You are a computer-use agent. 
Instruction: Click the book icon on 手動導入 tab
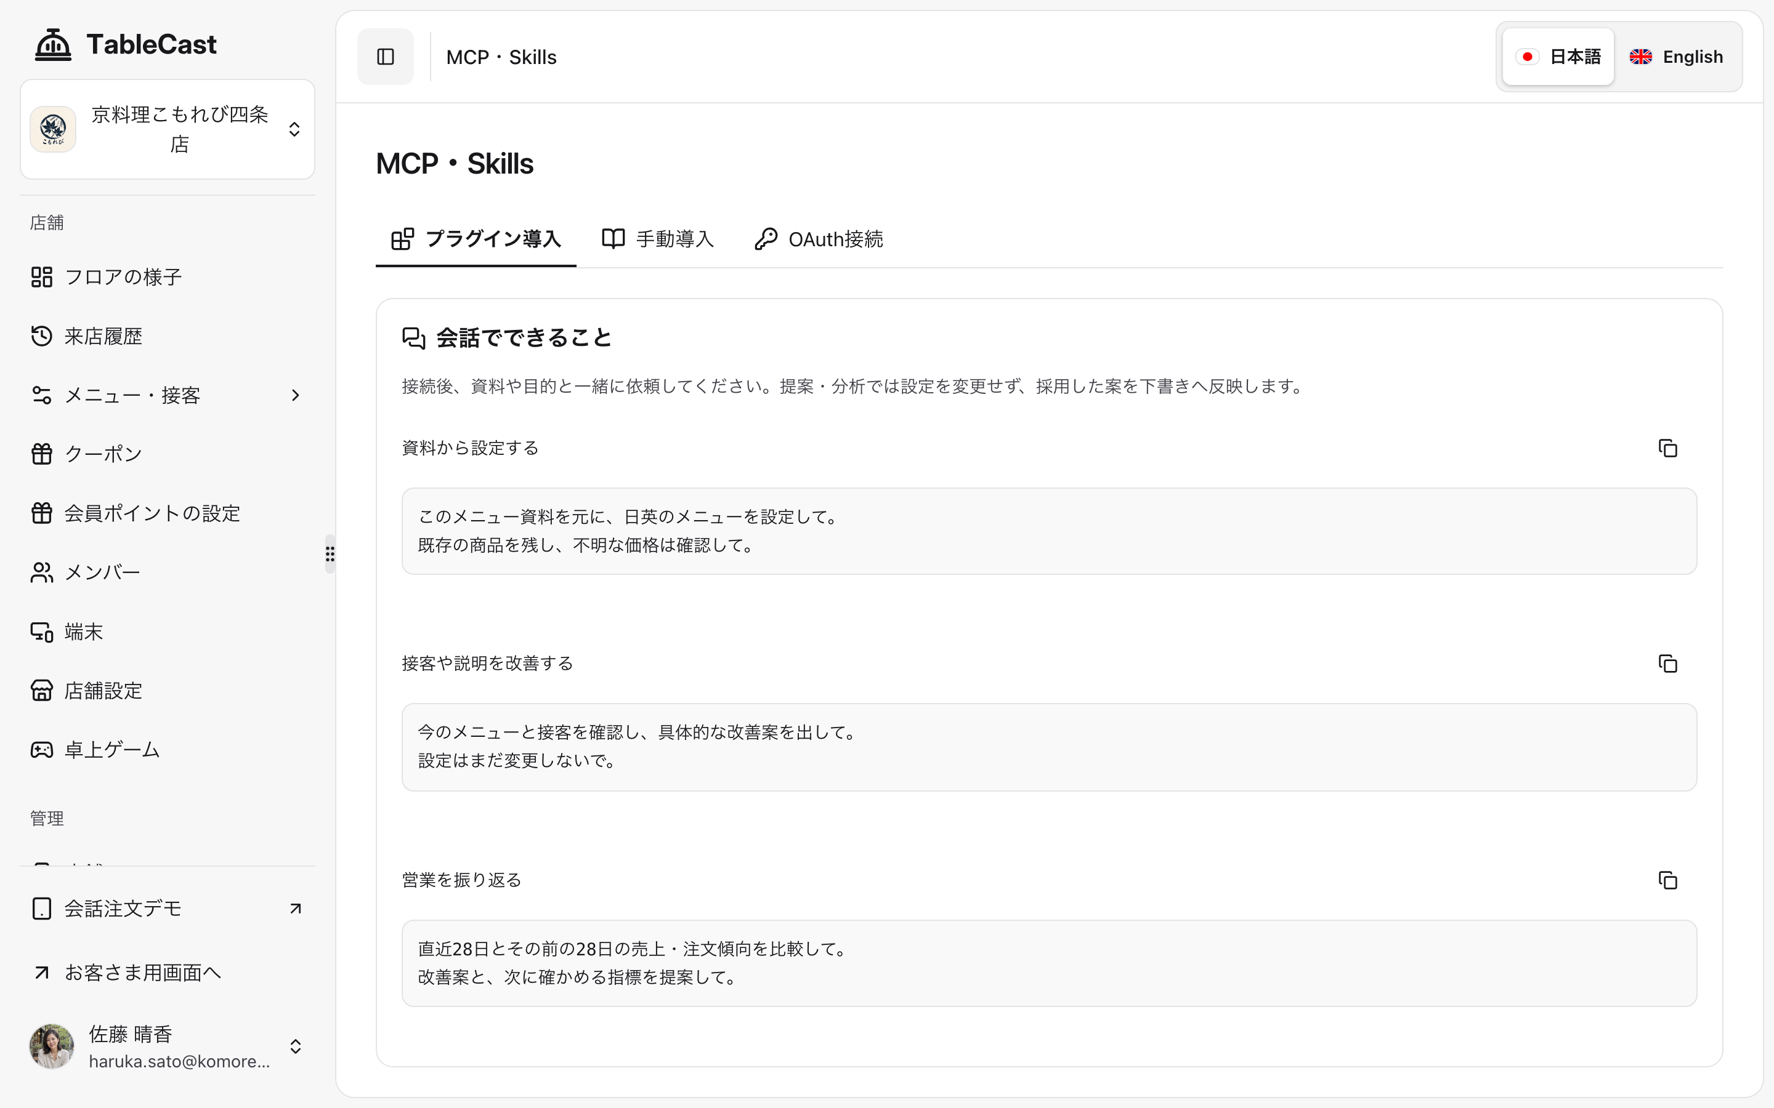(613, 239)
